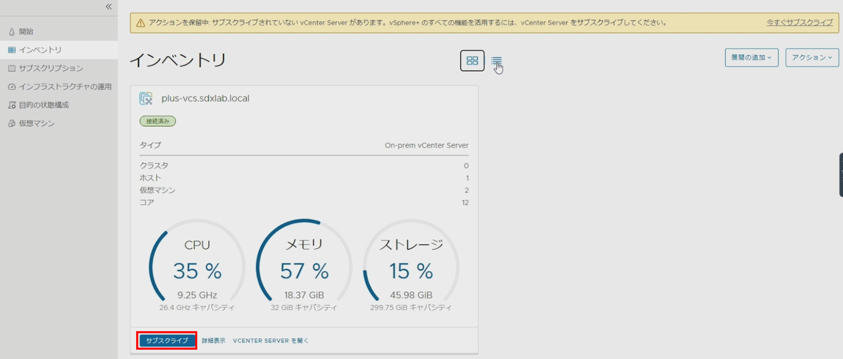The width and height of the screenshot is (843, 359).
Task: Open the 展開の追加 dropdown
Action: (x=751, y=57)
